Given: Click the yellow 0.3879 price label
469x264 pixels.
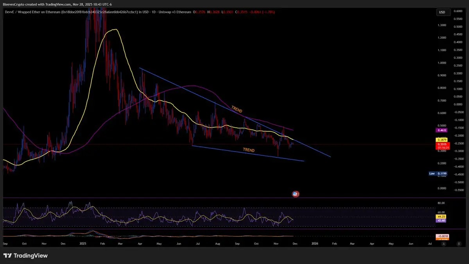Looking at the screenshot, I should 442,139.
